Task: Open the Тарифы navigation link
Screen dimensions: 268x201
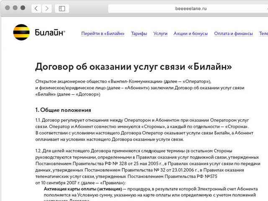Action: tap(139, 33)
